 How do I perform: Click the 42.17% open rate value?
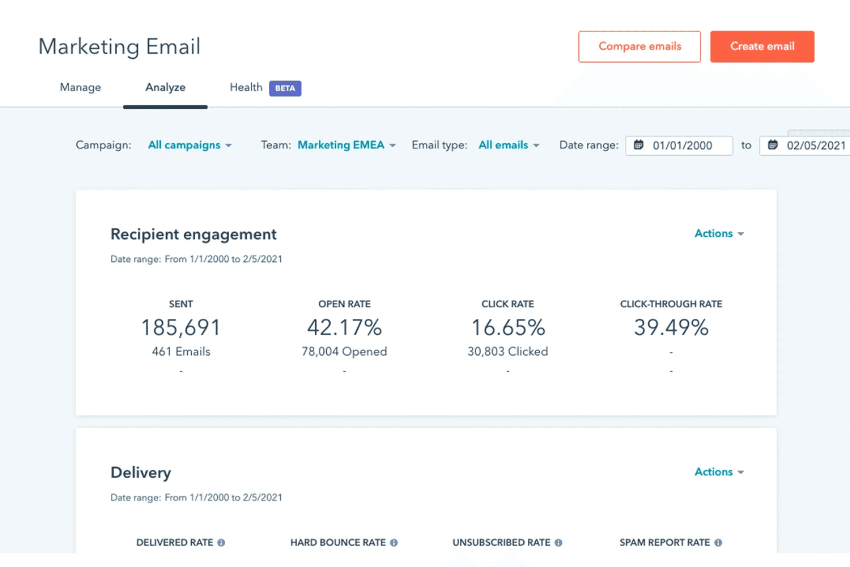click(x=345, y=327)
